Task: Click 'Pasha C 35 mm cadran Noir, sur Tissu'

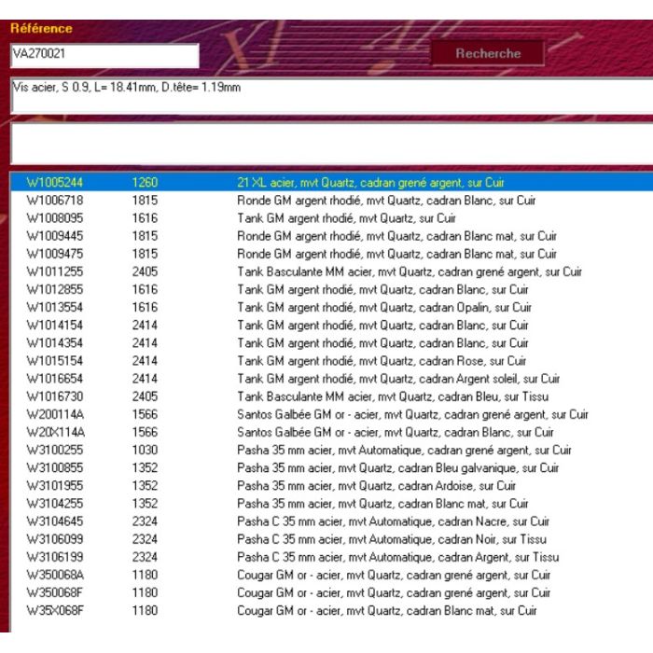Action: click(x=392, y=539)
